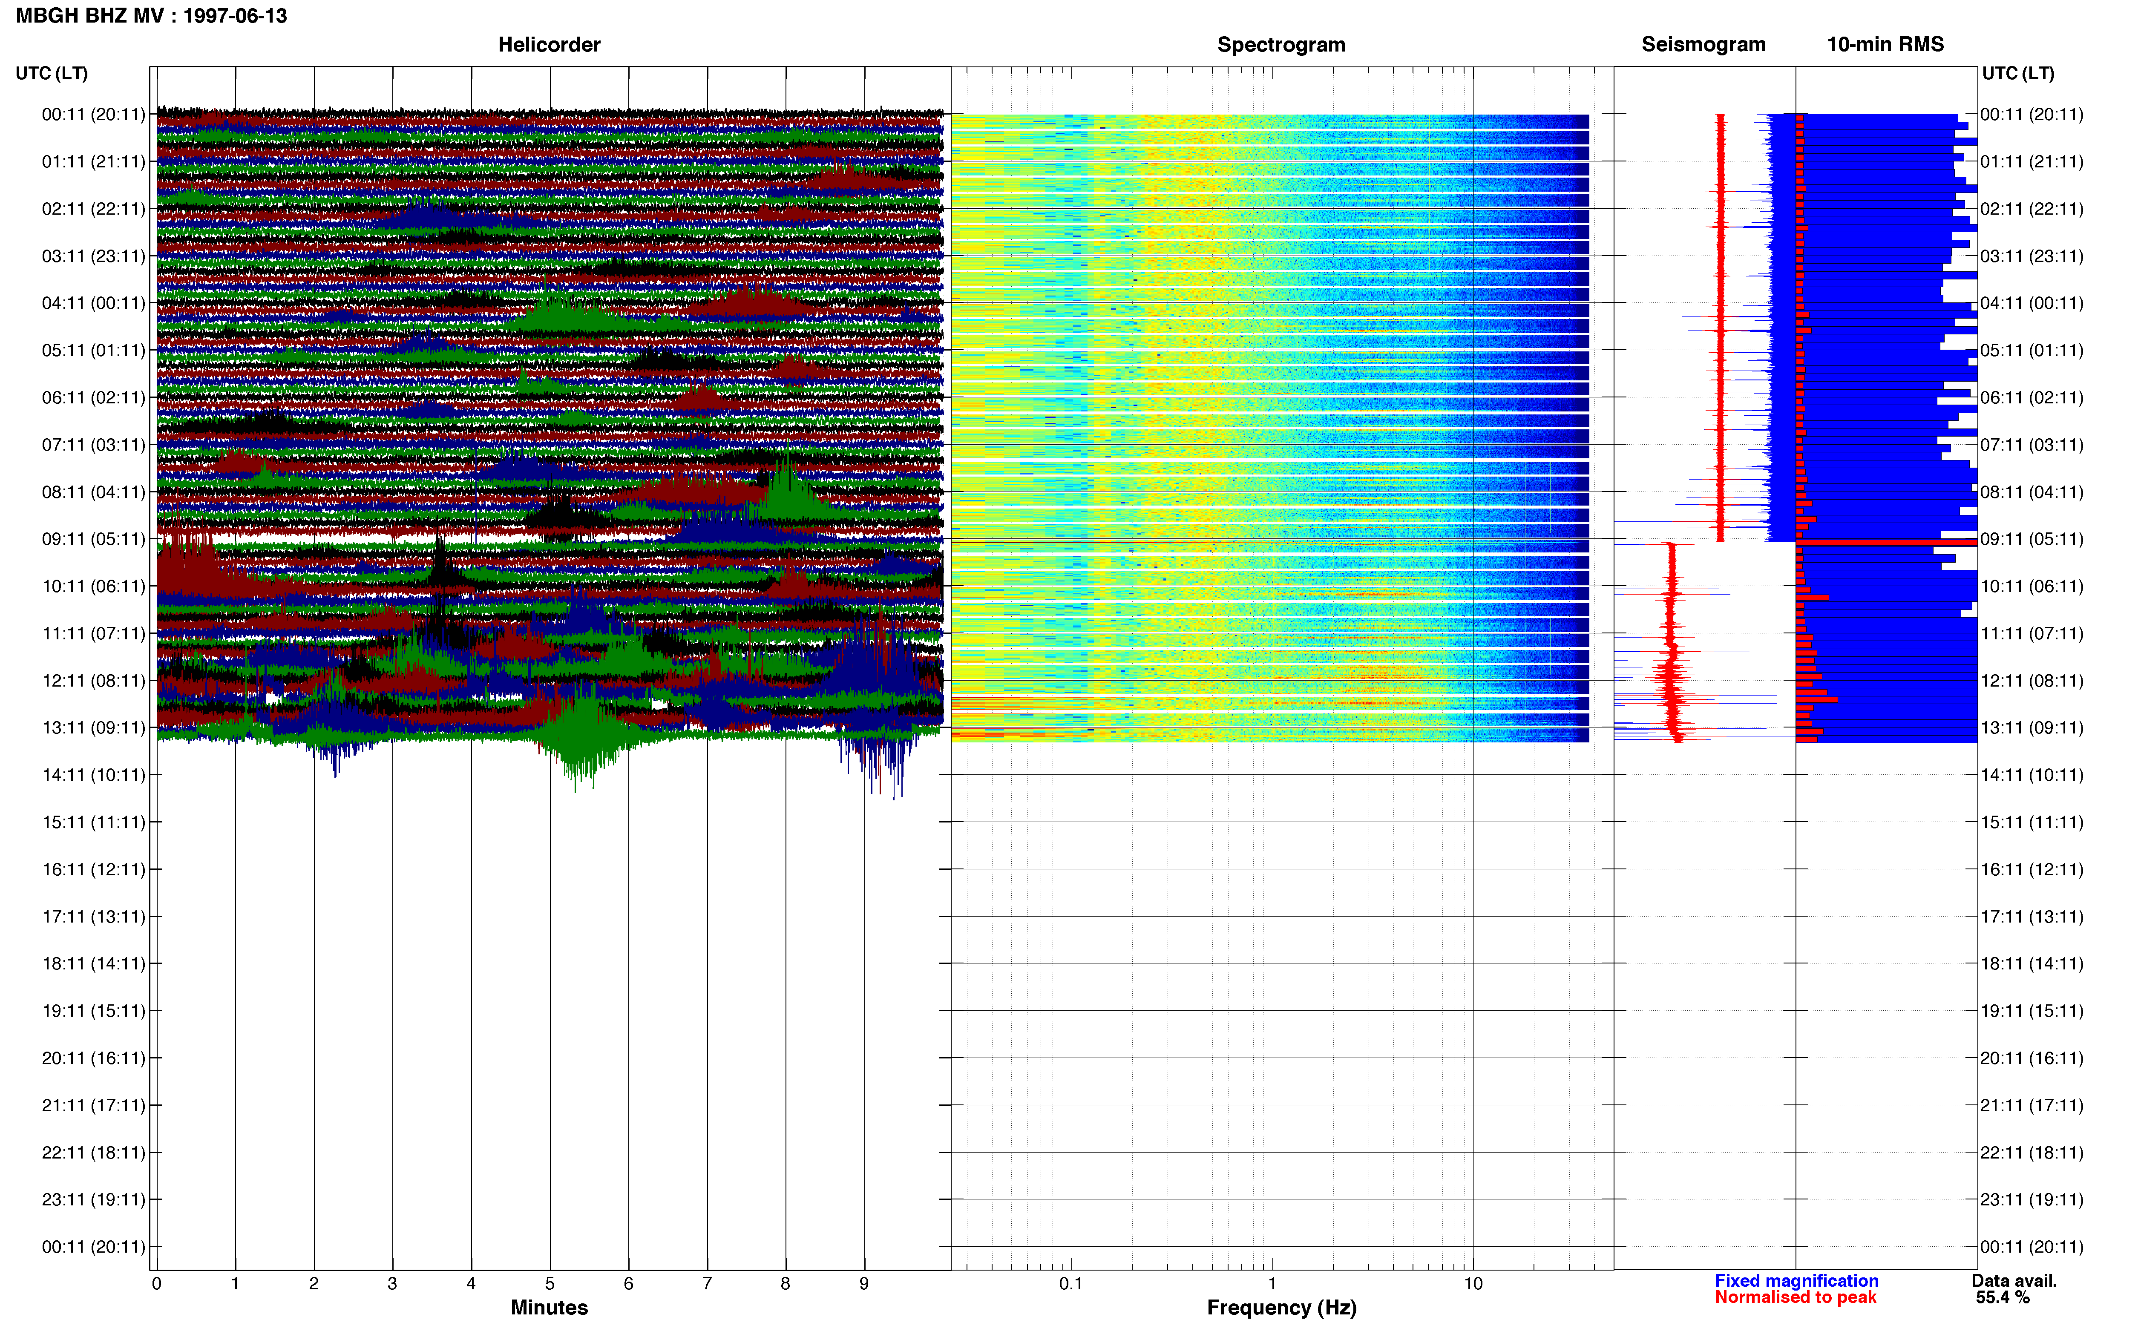Click right time label '13:11 (09:11)'
Viewport: 2138px width, 1337px height.
tap(2032, 728)
